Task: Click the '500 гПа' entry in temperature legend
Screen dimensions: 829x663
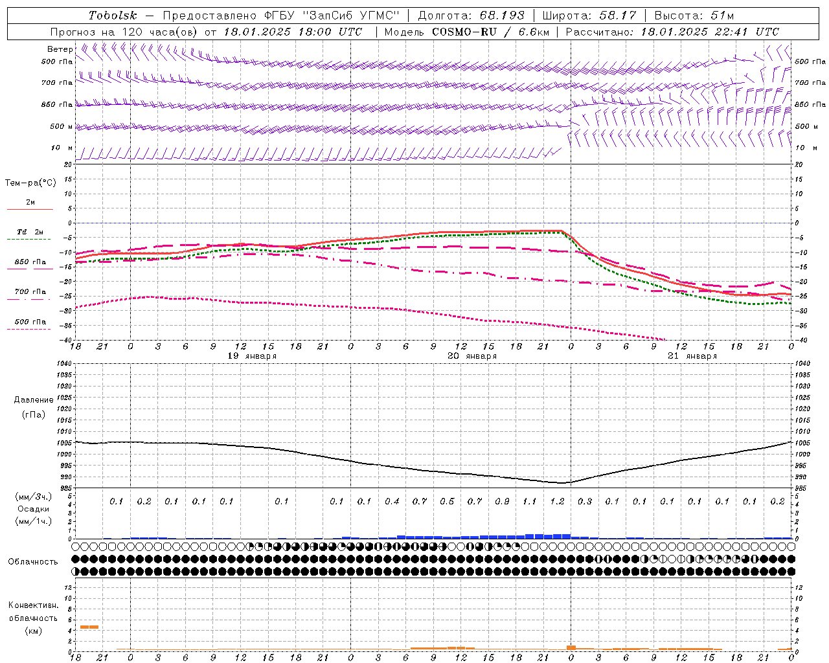Action: [x=30, y=322]
